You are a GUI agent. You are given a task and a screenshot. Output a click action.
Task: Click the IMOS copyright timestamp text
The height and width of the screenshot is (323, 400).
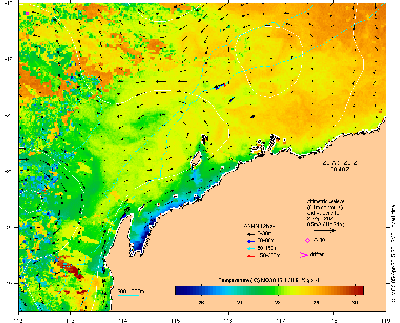(393, 255)
